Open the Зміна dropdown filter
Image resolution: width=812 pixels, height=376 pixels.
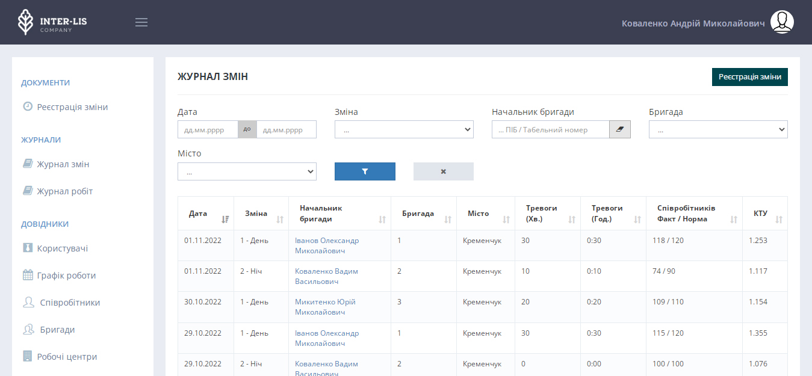tap(404, 129)
